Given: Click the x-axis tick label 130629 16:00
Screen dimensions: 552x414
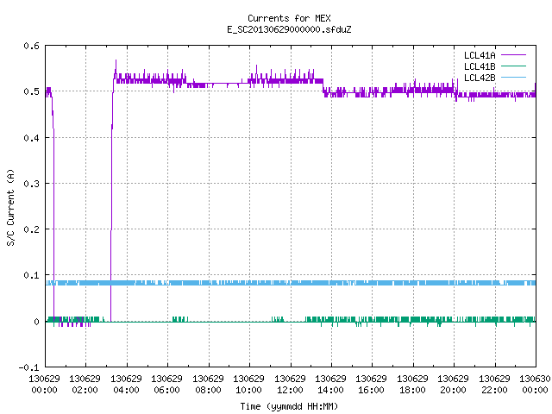Looking at the screenshot, I should coord(372,384).
